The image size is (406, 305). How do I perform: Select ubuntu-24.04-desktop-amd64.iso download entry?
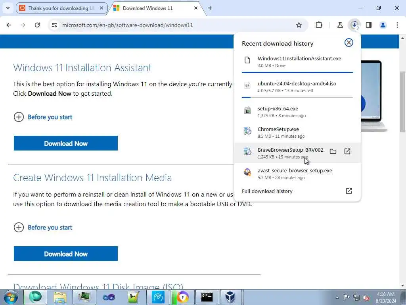click(297, 87)
